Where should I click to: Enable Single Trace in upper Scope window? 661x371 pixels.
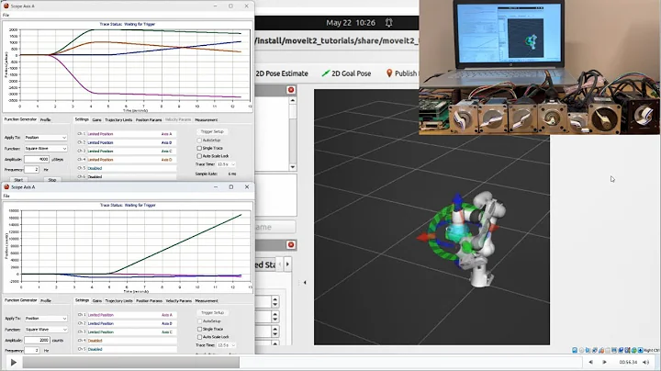coord(199,148)
